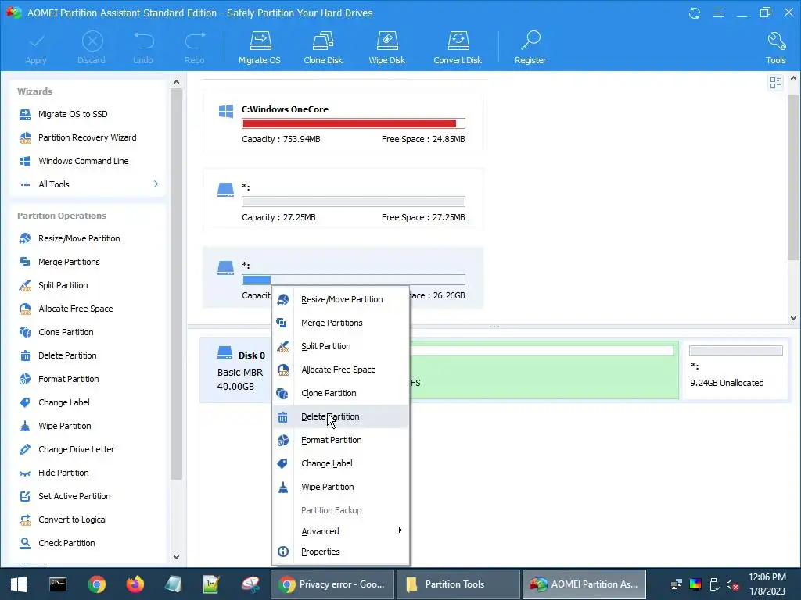
Task: Click sidebar scrollbar up arrow
Action: click(x=176, y=82)
